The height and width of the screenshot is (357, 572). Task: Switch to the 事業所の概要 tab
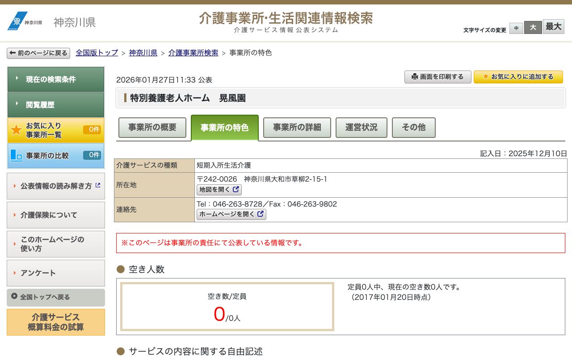point(152,128)
